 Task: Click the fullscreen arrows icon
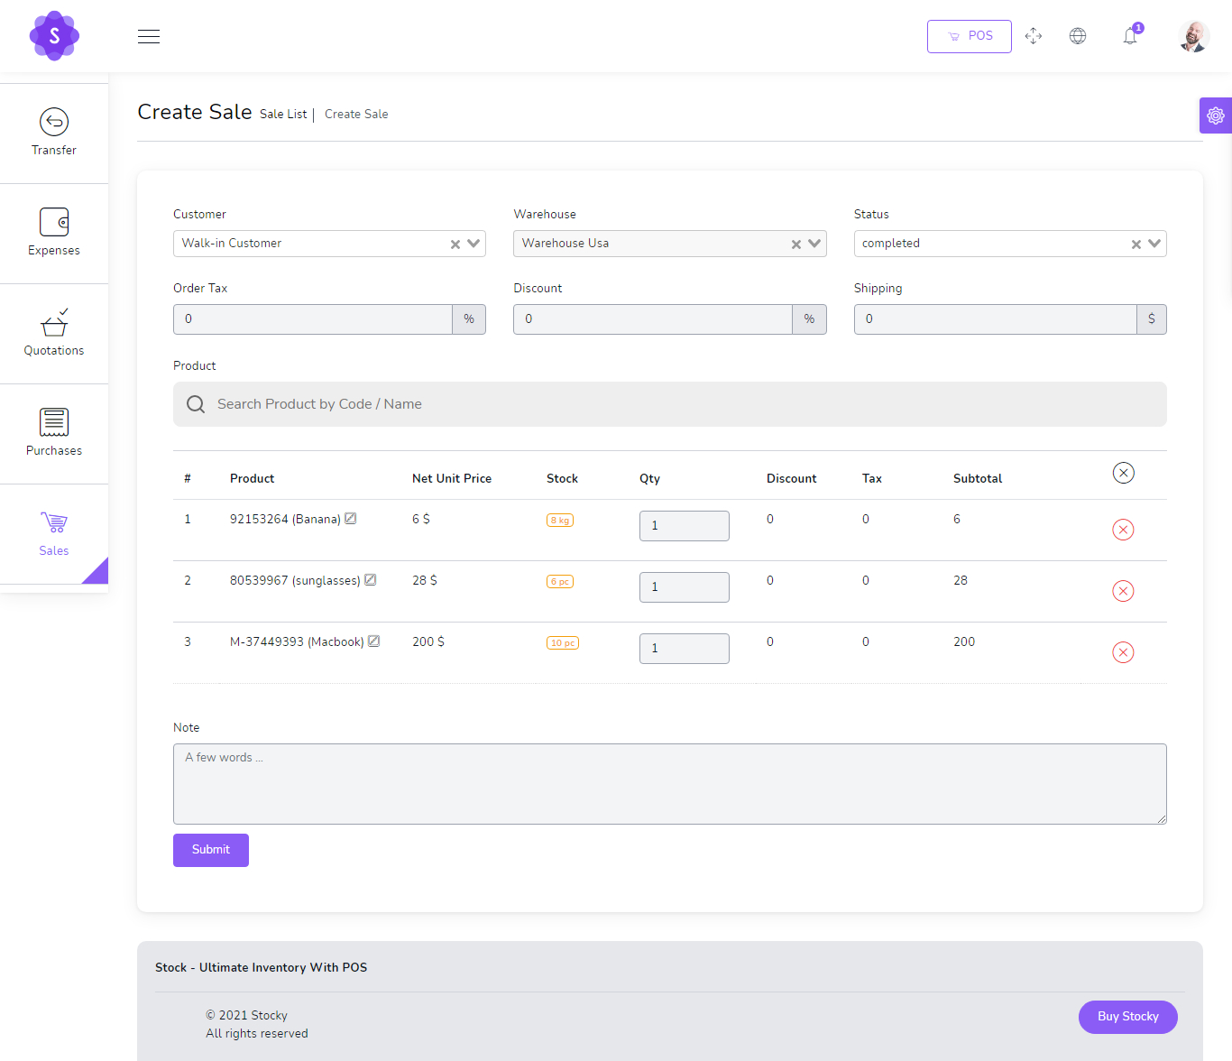click(x=1034, y=36)
